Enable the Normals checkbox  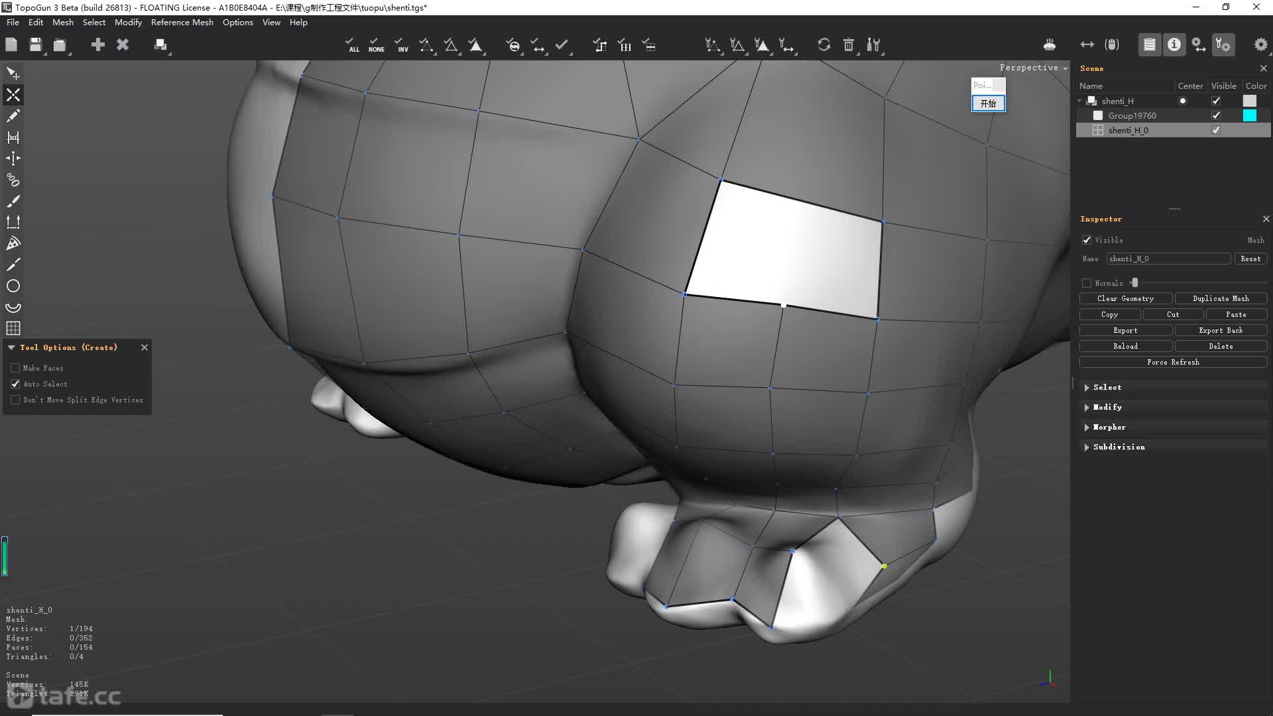(1087, 283)
